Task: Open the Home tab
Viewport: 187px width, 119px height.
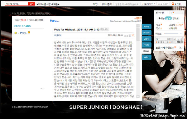Action: (146, 27)
